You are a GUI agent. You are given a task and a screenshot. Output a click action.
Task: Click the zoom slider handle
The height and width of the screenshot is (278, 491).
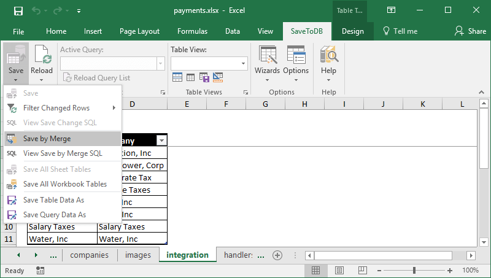(x=414, y=270)
